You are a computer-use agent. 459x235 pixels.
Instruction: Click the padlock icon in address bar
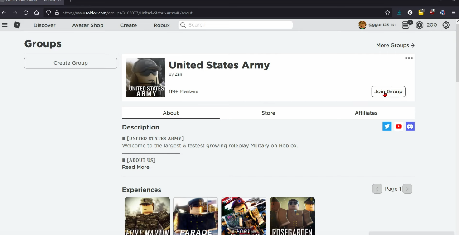click(x=57, y=13)
